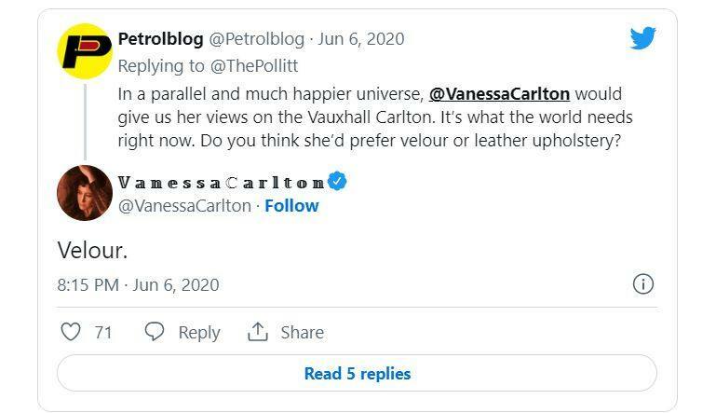Screen dimensions: 716x413
Task: Click the Share label text
Action: tap(302, 332)
